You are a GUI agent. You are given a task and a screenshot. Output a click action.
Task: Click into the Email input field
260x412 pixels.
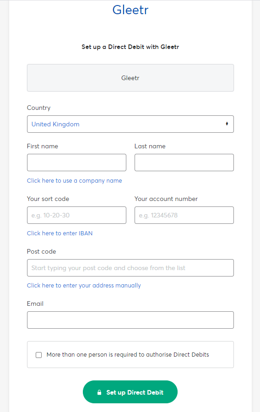tap(130, 320)
